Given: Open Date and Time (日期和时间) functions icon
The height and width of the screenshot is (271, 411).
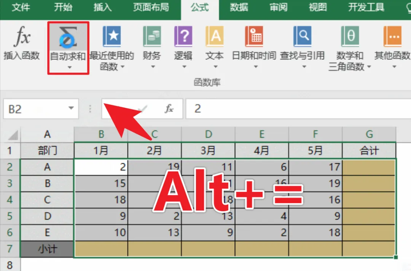Looking at the screenshot, I should click(254, 37).
